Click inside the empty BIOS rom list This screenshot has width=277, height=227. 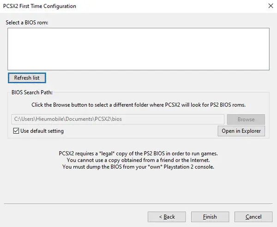[x=138, y=49]
